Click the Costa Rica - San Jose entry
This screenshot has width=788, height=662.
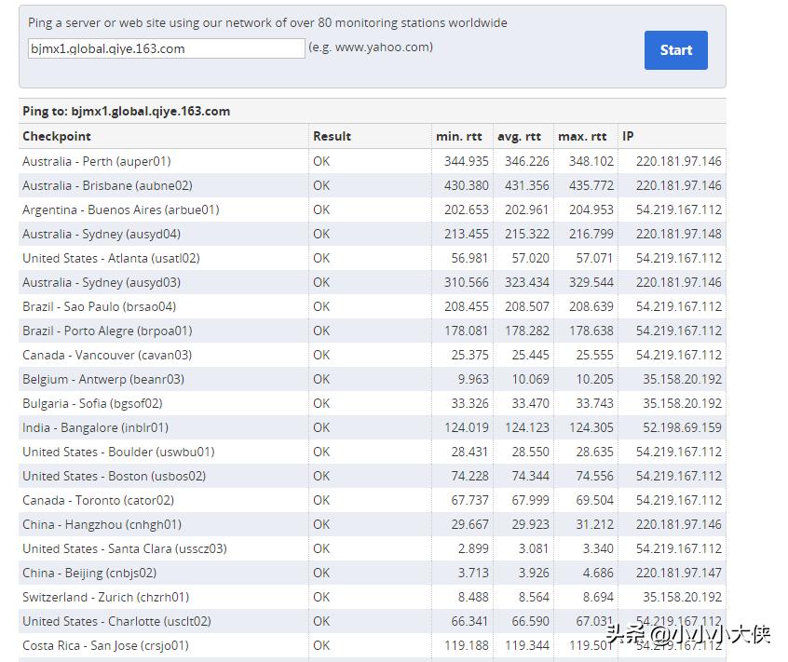pos(106,645)
